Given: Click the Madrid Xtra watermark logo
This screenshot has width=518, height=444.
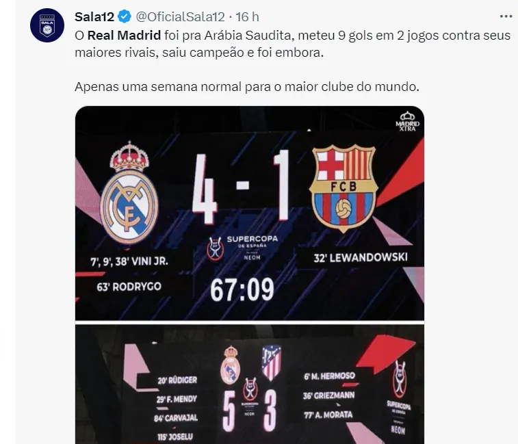Looking at the screenshot, I should pos(407,122).
